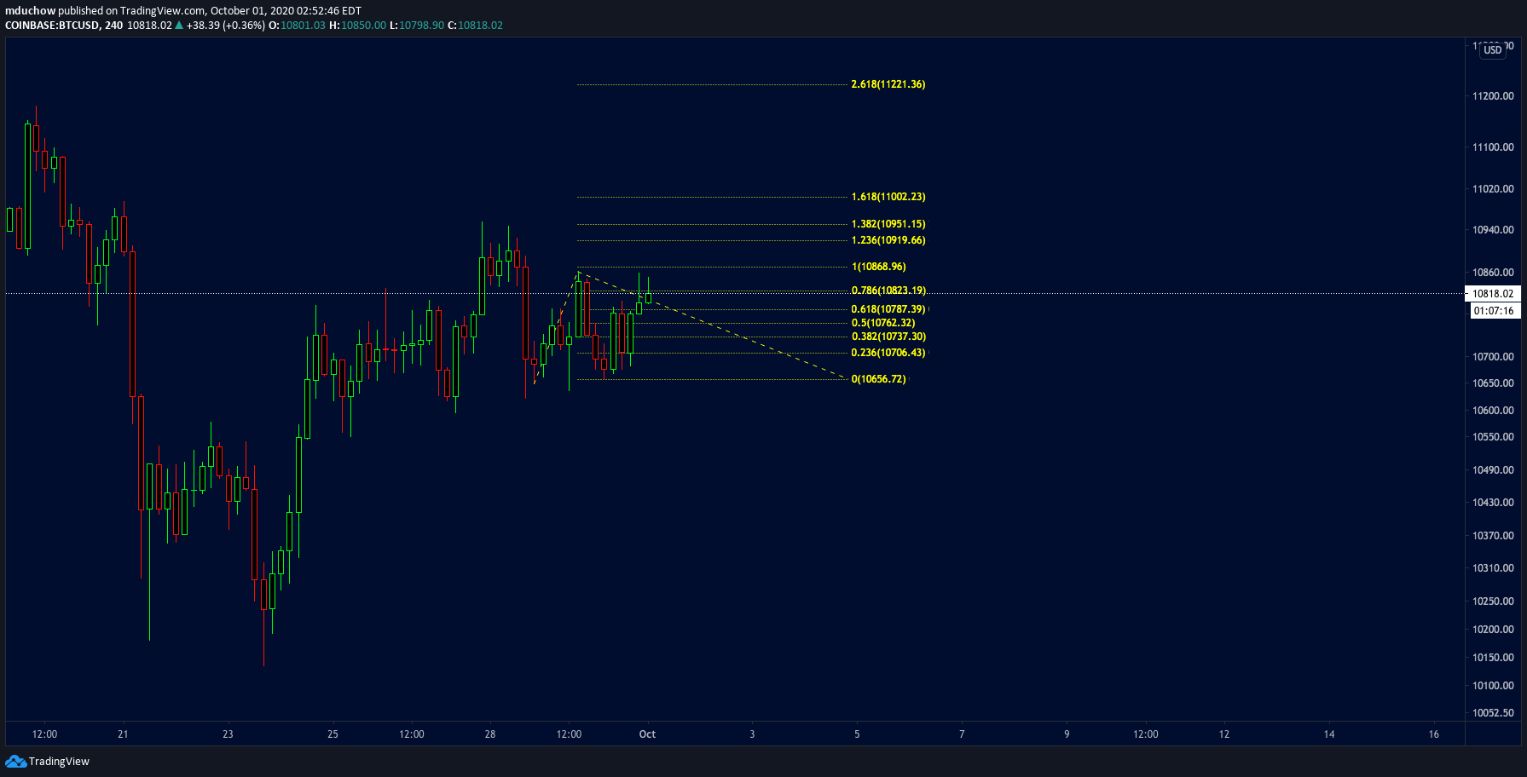This screenshot has width=1527, height=777.
Task: Click the current price tag 10818.02
Action: click(1493, 294)
